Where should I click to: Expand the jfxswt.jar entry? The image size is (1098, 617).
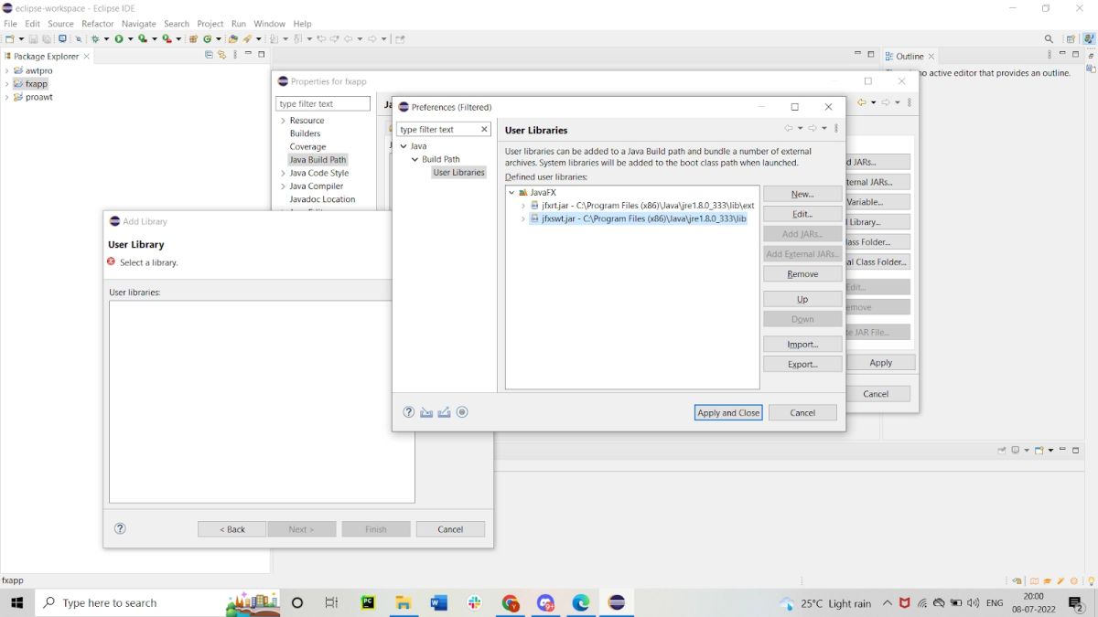pos(523,219)
